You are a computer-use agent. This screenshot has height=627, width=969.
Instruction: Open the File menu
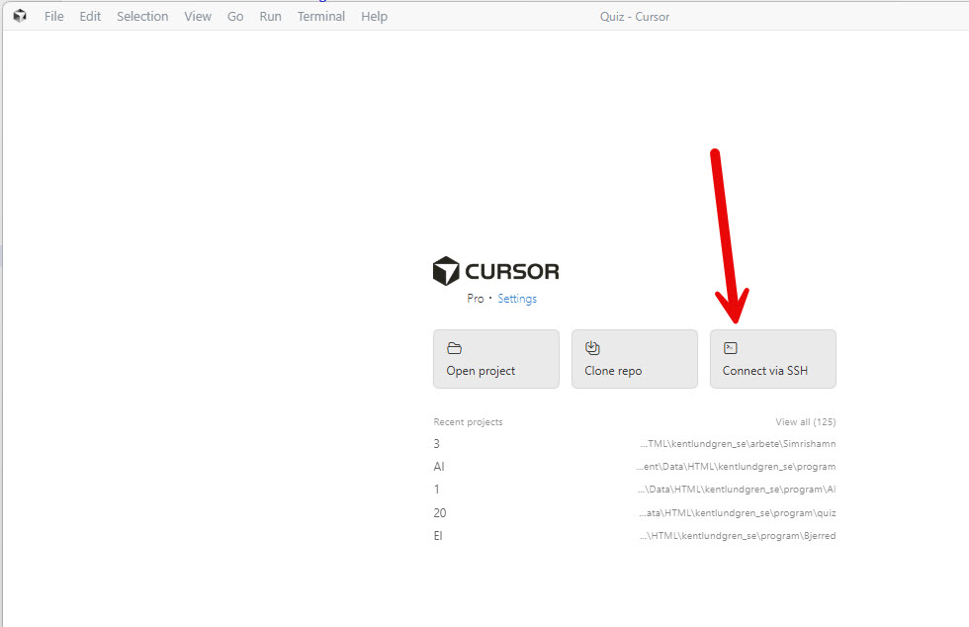pos(53,16)
